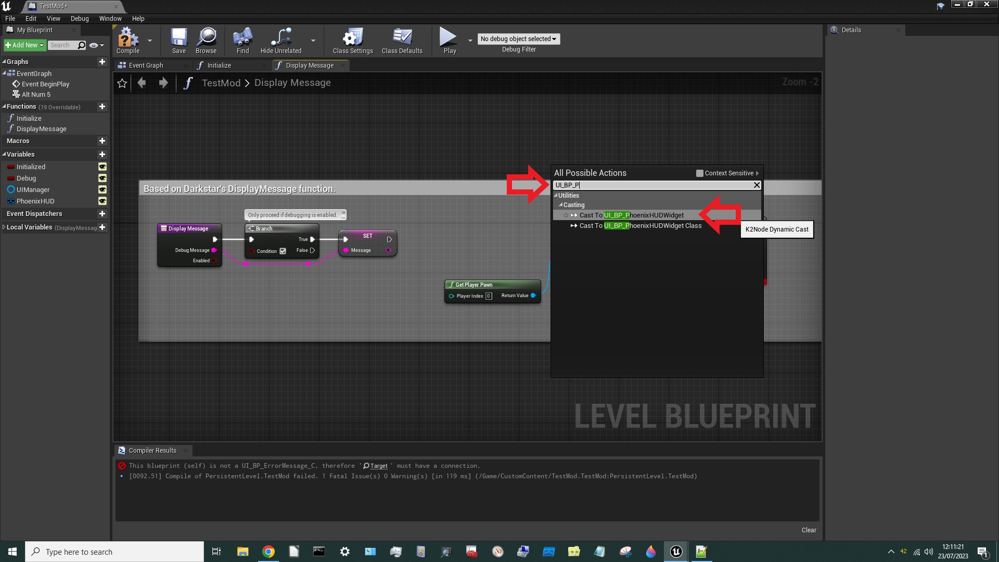Select Cast To UI_BP_PhoenixHUDWidget action

(x=632, y=215)
